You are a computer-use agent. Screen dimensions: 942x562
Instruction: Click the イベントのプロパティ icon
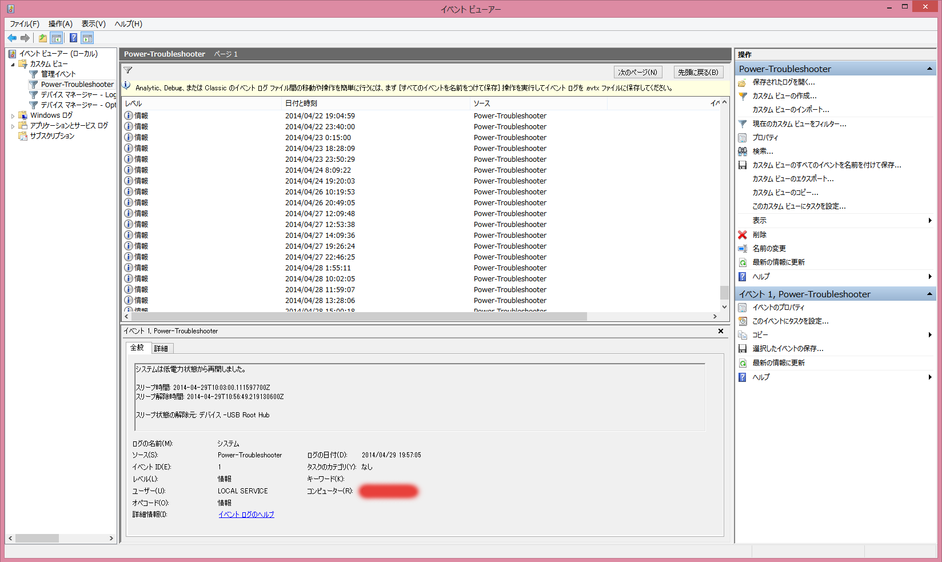tap(743, 308)
